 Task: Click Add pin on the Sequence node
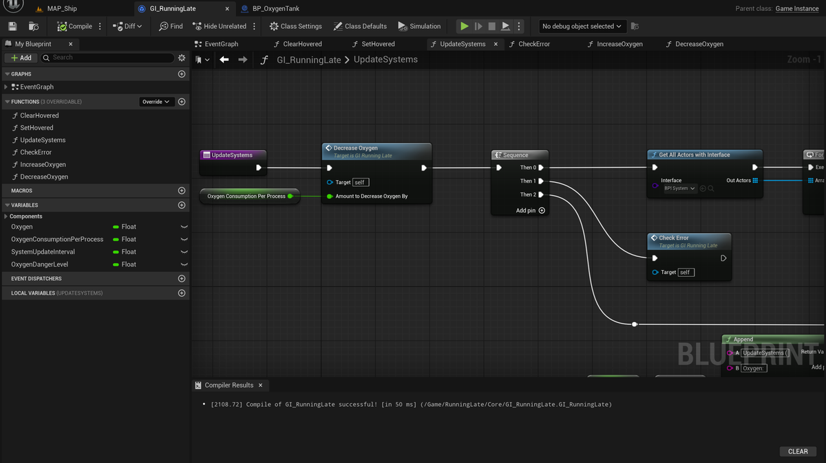pyautogui.click(x=531, y=210)
